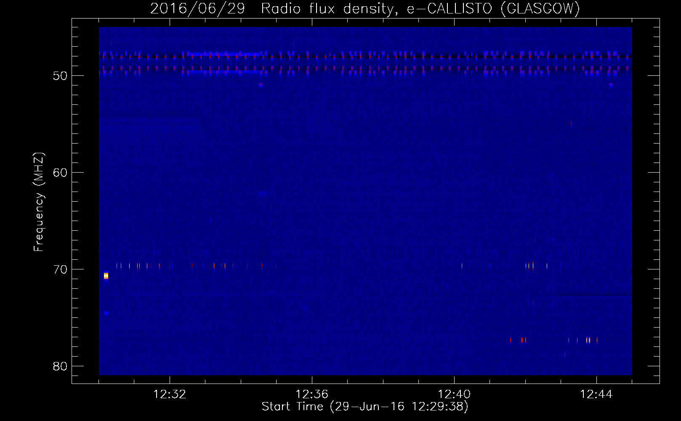This screenshot has width=681, height=421.
Task: Click the bright yellow burst near 71 MHz
Action: 106,276
